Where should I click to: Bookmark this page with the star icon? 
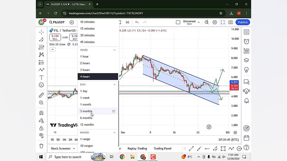tap(221, 13)
